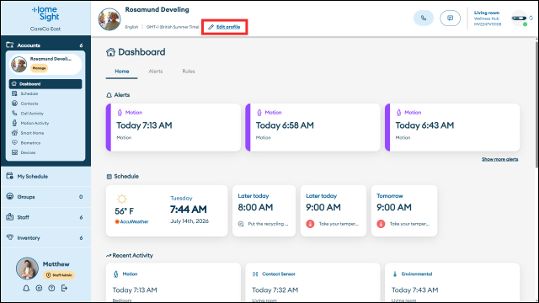This screenshot has height=303, width=539.
Task: Click the sun weather icon
Action: click(121, 199)
